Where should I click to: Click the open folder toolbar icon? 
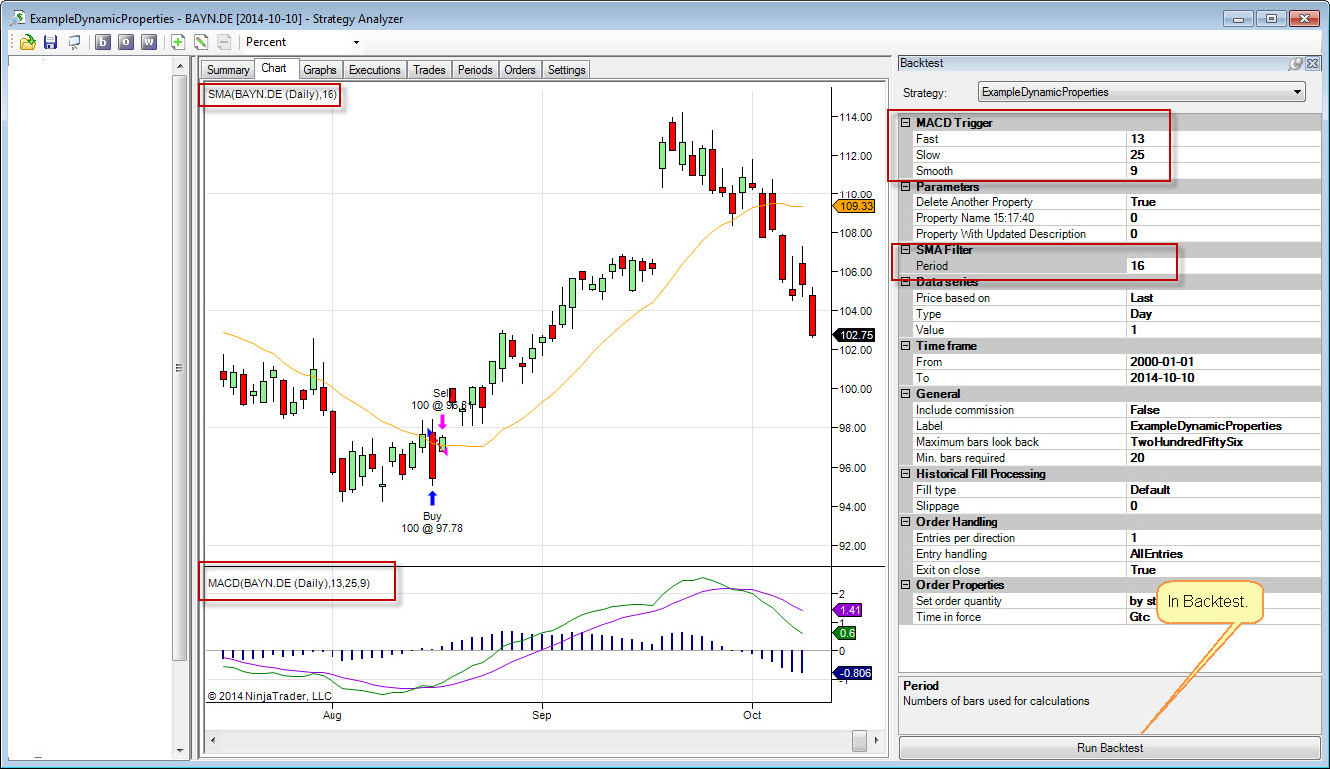pos(27,42)
